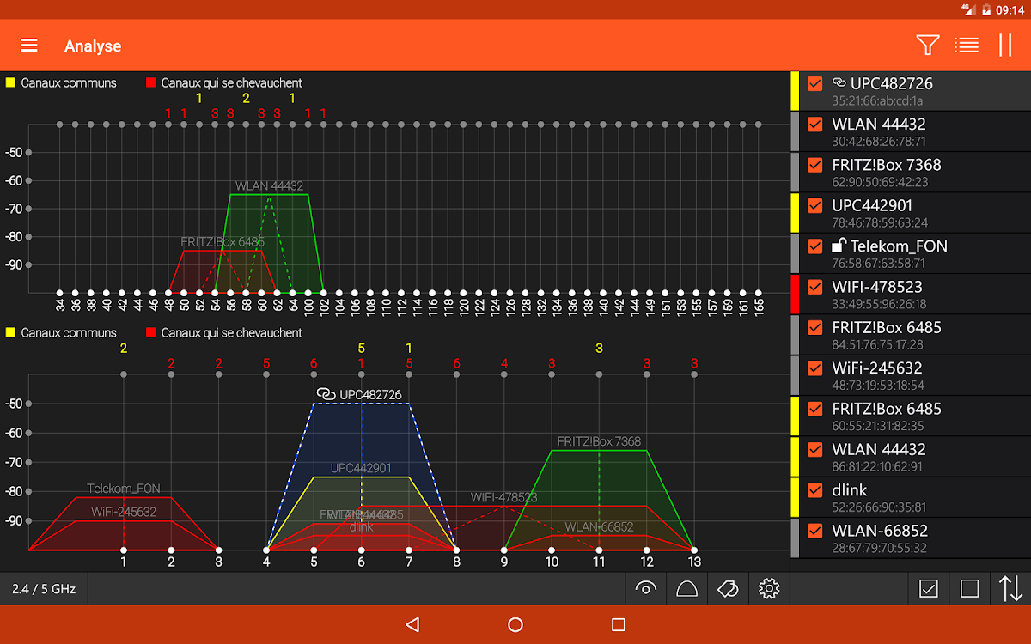
Task: Tap the eye visibility icon
Action: pyautogui.click(x=646, y=588)
